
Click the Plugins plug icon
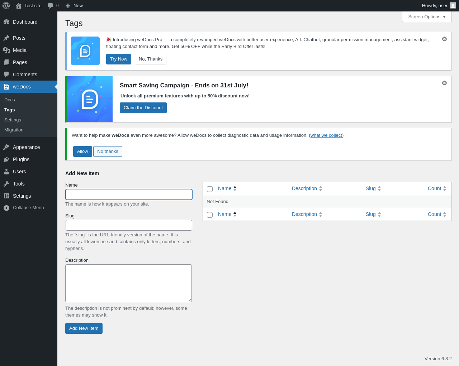coord(6,159)
